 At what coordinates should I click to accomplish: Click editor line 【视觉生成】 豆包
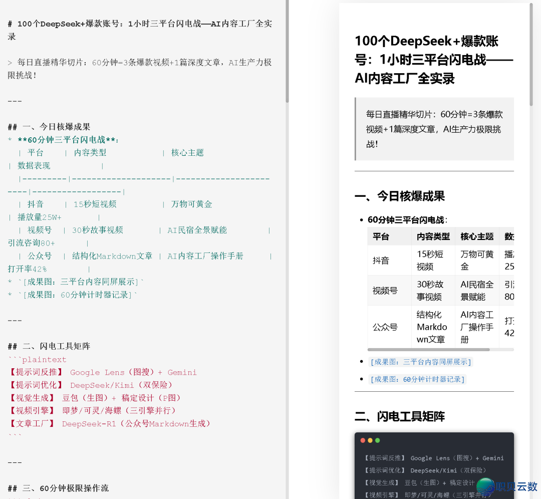tap(94, 398)
